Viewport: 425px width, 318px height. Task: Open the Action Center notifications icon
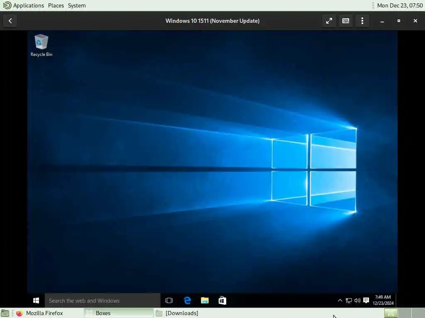click(x=366, y=301)
